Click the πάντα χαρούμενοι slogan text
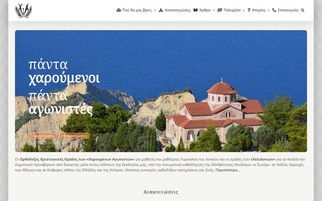The width and height of the screenshot is (322, 201). pos(64,72)
